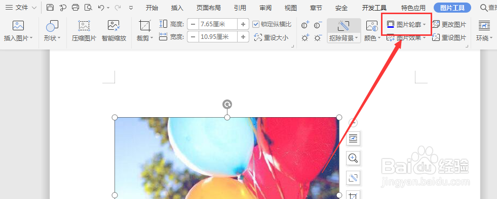The height and width of the screenshot is (199, 497).
Task: Switch to View (视图) tab
Action: click(291, 8)
